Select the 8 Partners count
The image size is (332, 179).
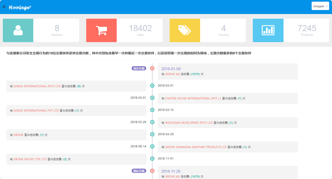pyautogui.click(x=57, y=28)
